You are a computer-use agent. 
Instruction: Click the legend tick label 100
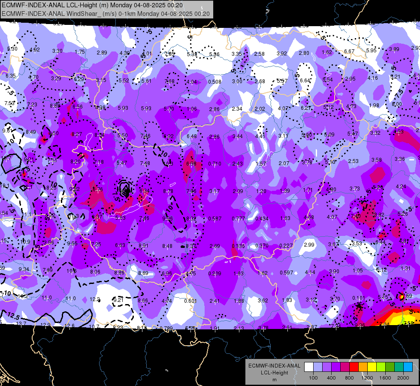(x=313, y=378)
